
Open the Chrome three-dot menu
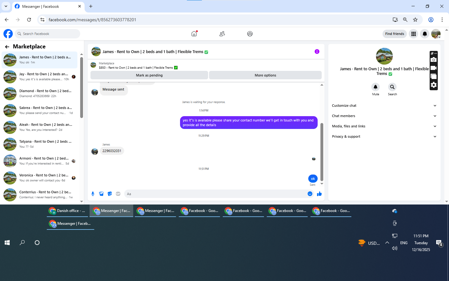(x=442, y=20)
